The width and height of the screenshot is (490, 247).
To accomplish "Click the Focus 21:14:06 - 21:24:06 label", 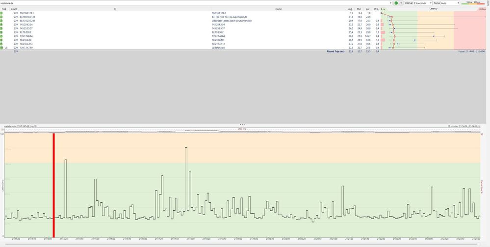I will pyautogui.click(x=471, y=51).
